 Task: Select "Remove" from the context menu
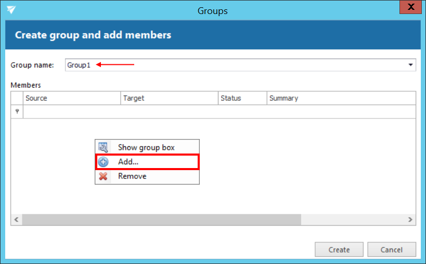132,176
